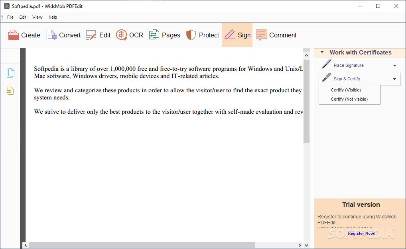The width and height of the screenshot is (406, 249).
Task: Open the yellow bookmarks sidebar icon
Action: 10,91
